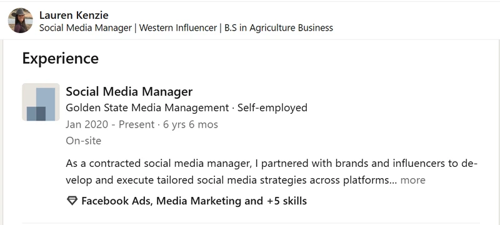
Task: Click the description starting 'As a contracted social media manager'
Action: pos(272,172)
